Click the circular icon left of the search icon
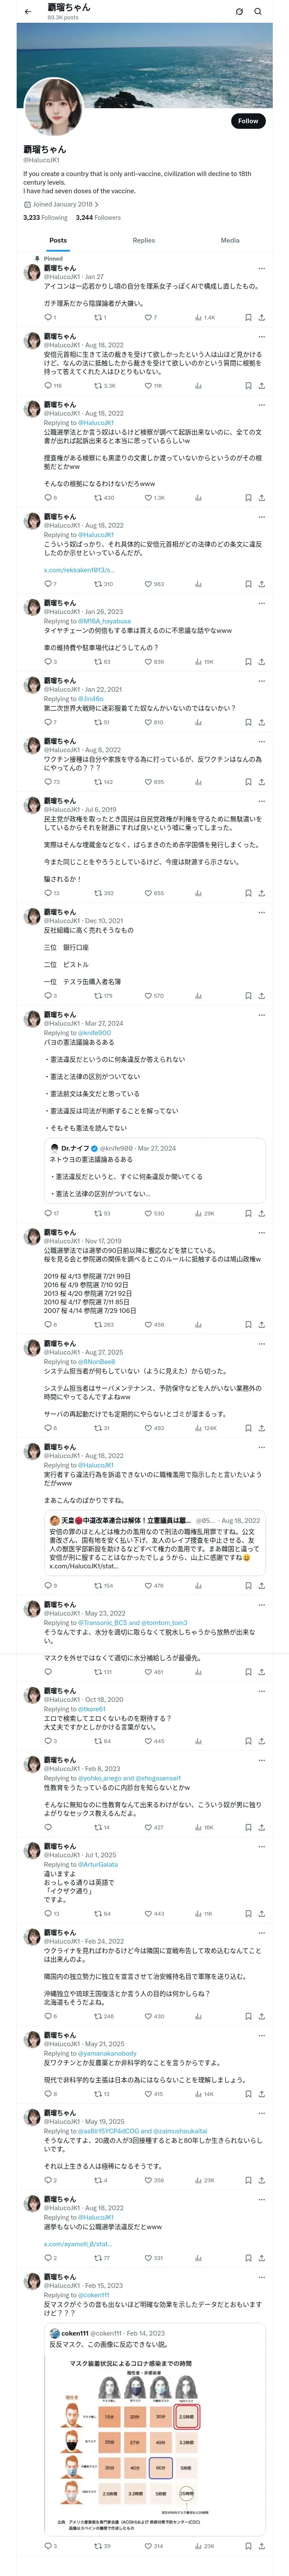This screenshot has height=2576, width=289. click(239, 12)
